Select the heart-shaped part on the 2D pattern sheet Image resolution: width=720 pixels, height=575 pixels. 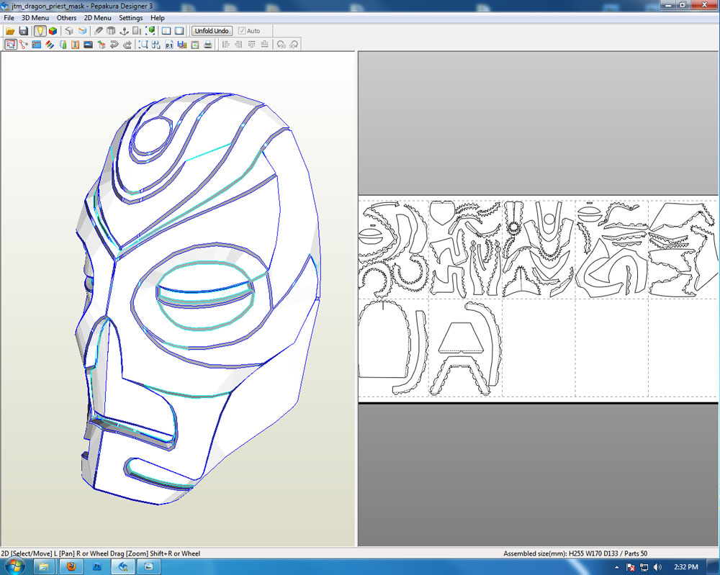[443, 212]
